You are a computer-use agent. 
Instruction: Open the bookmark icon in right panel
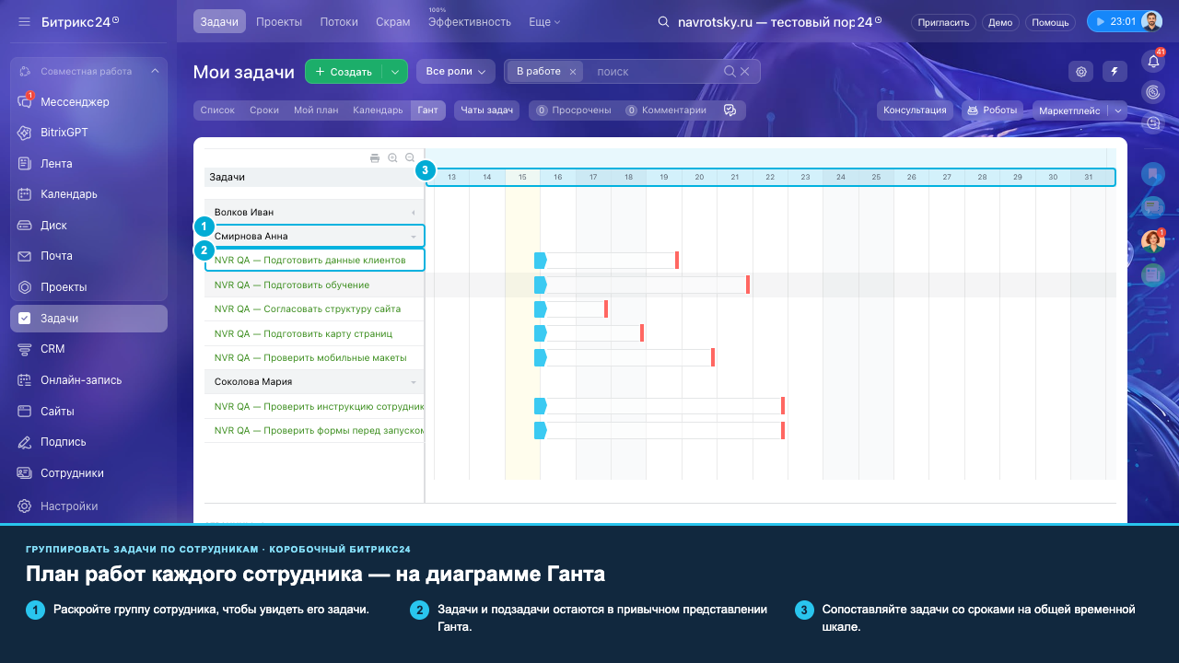(x=1153, y=173)
